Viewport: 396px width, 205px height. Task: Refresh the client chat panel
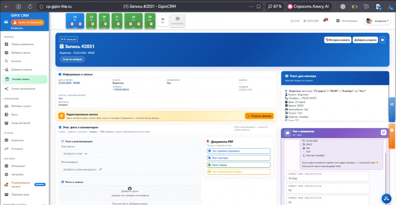pyautogui.click(x=383, y=132)
